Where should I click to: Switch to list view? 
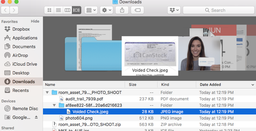pos(58,10)
